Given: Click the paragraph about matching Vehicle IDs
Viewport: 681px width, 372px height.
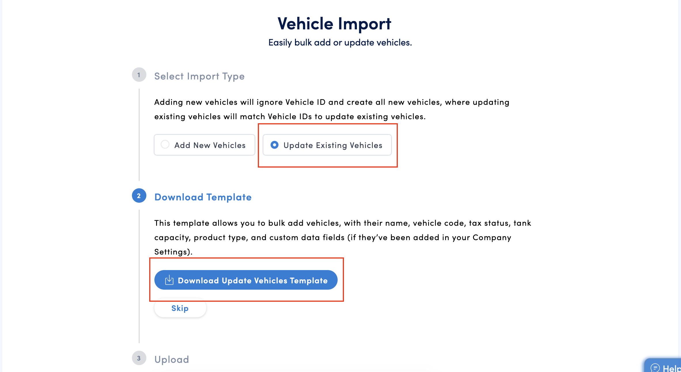Looking at the screenshot, I should [x=332, y=109].
